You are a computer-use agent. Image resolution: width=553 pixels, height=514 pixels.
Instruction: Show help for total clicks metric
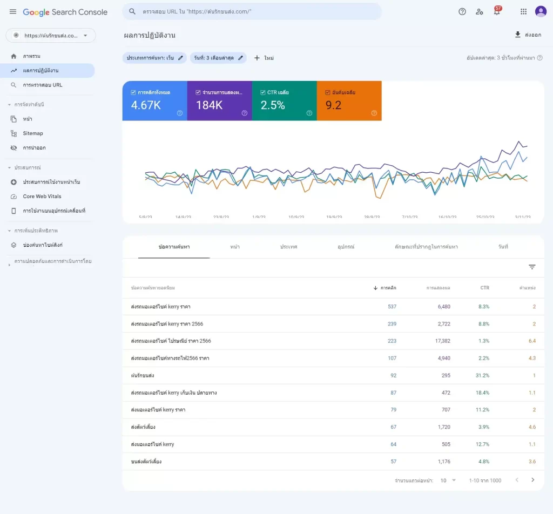(180, 113)
